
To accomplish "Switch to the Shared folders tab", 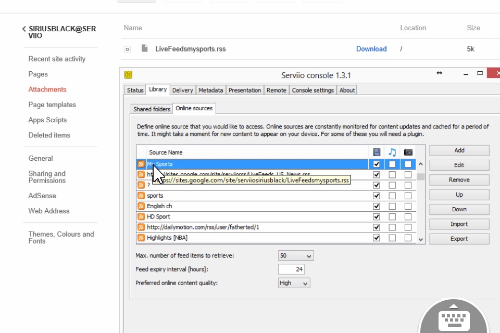I will click(152, 109).
